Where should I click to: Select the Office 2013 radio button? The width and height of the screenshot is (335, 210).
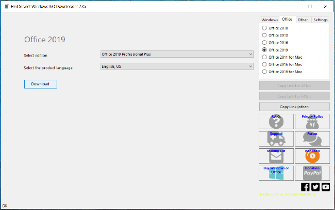tap(264, 35)
